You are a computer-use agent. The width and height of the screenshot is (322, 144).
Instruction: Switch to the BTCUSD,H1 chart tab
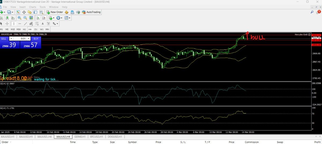[96, 137]
